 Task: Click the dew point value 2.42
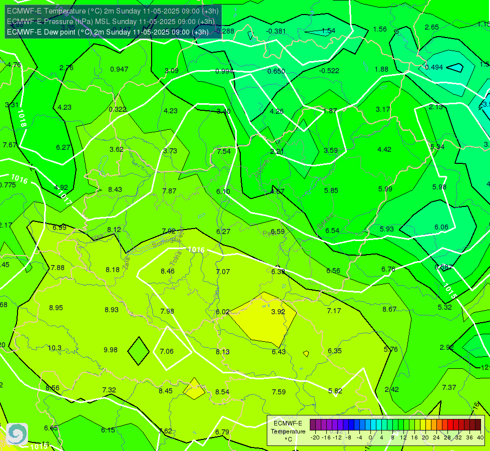(x=391, y=390)
